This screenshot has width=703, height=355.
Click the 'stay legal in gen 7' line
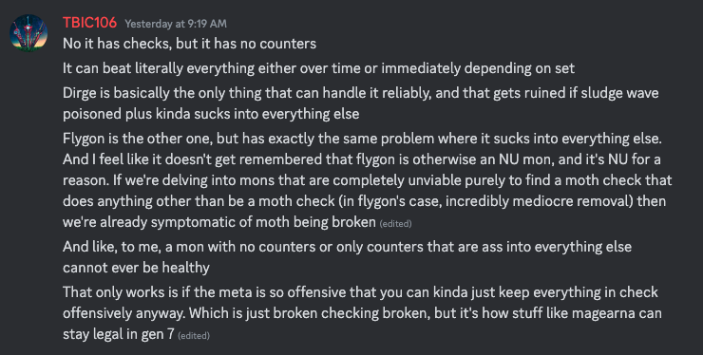pyautogui.click(x=119, y=334)
